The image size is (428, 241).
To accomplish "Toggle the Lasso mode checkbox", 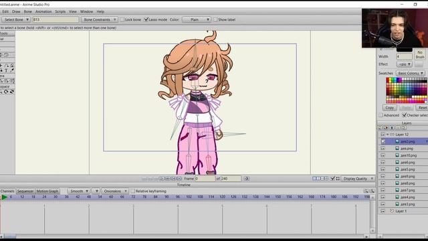I will pos(146,19).
